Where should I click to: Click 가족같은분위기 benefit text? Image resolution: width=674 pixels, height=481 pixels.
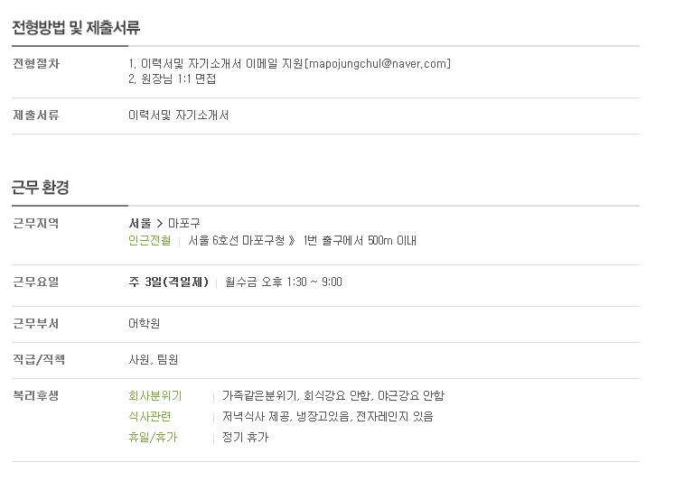[x=259, y=395]
